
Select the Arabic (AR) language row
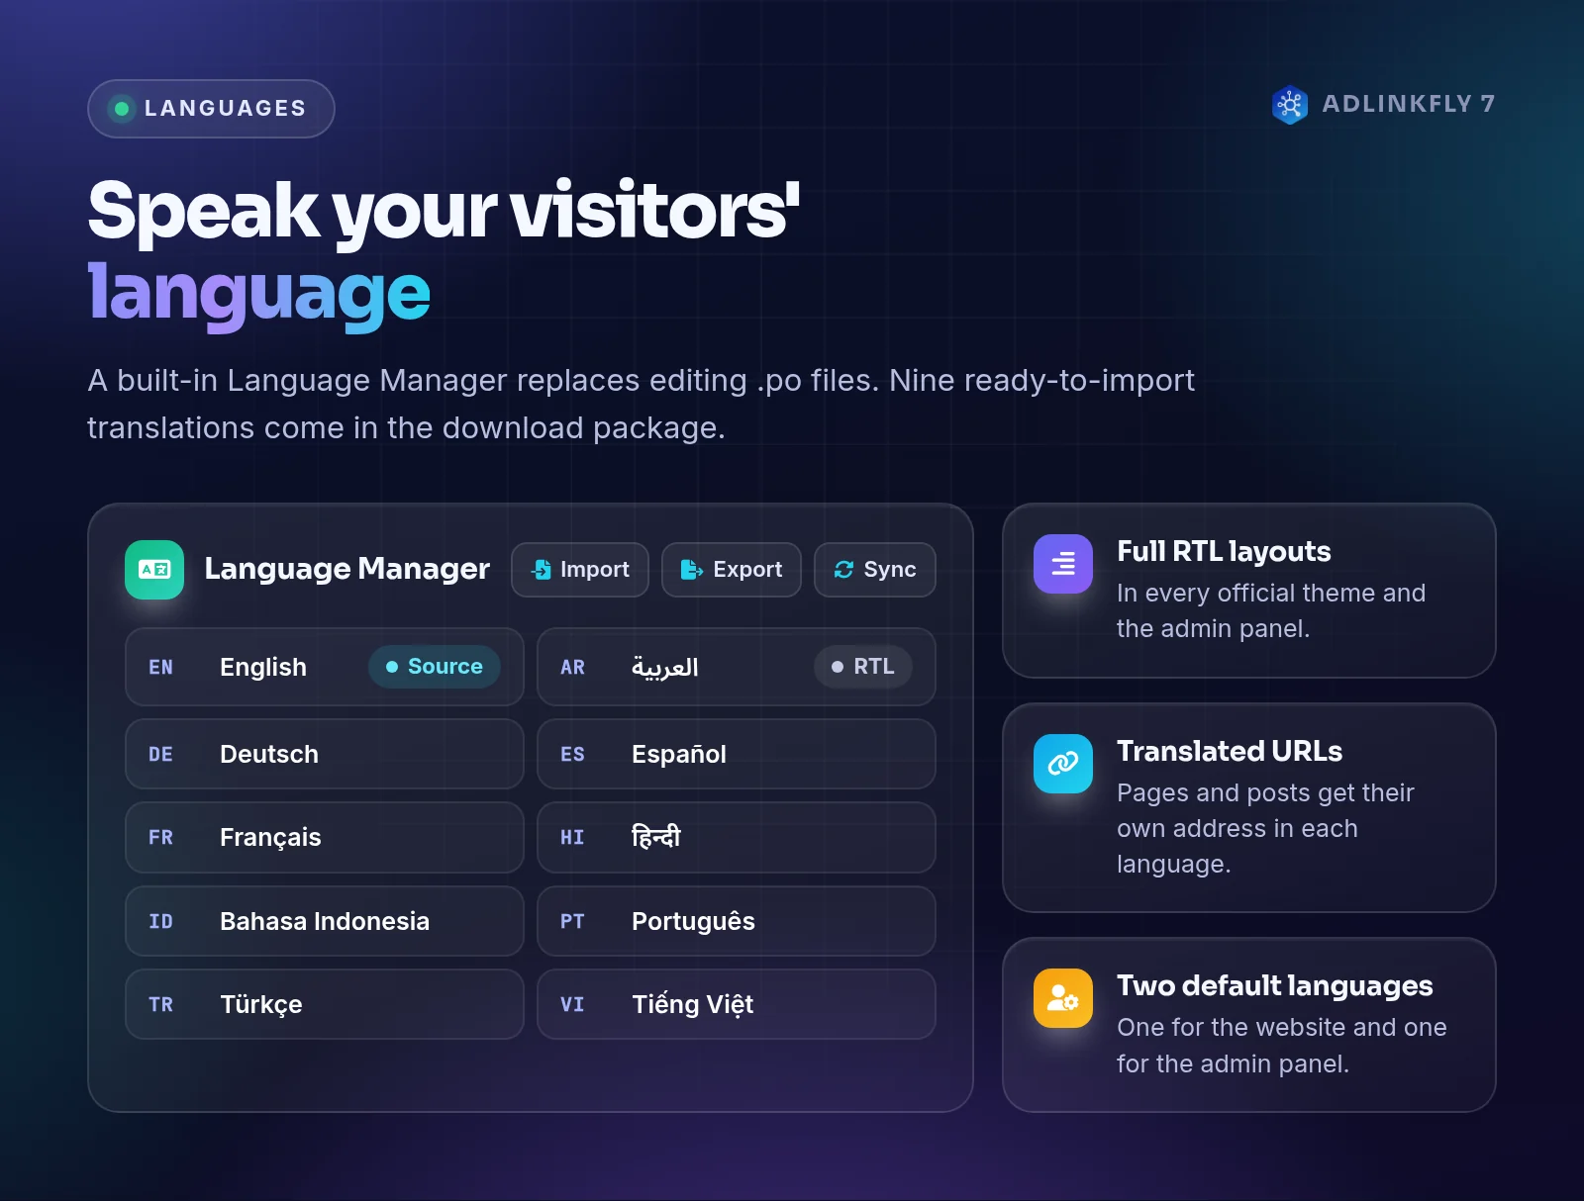pyautogui.click(x=737, y=667)
